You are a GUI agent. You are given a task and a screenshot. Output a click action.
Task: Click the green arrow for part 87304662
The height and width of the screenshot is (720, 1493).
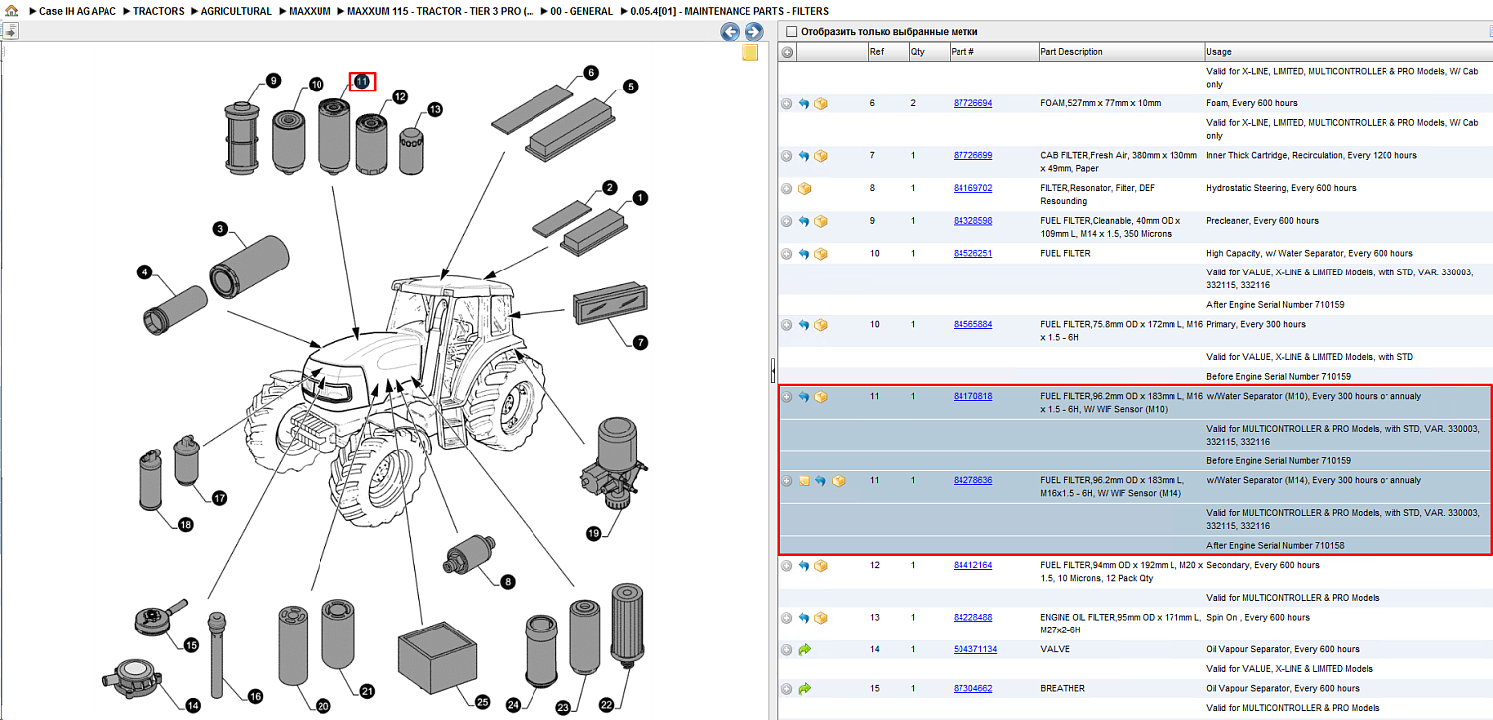point(804,688)
